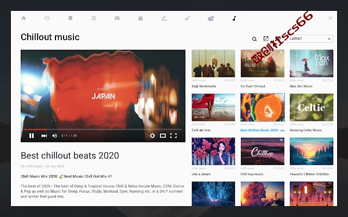Play the Café del mar thumbnail
348x217 pixels.
213,107
